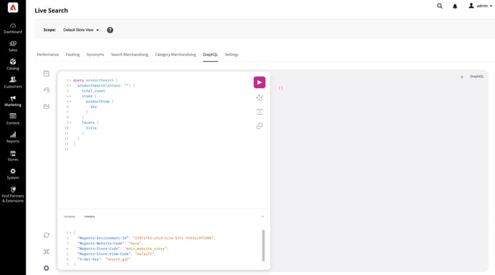Switch to the Synonyms tab
This screenshot has height=275, width=495.
(95, 55)
